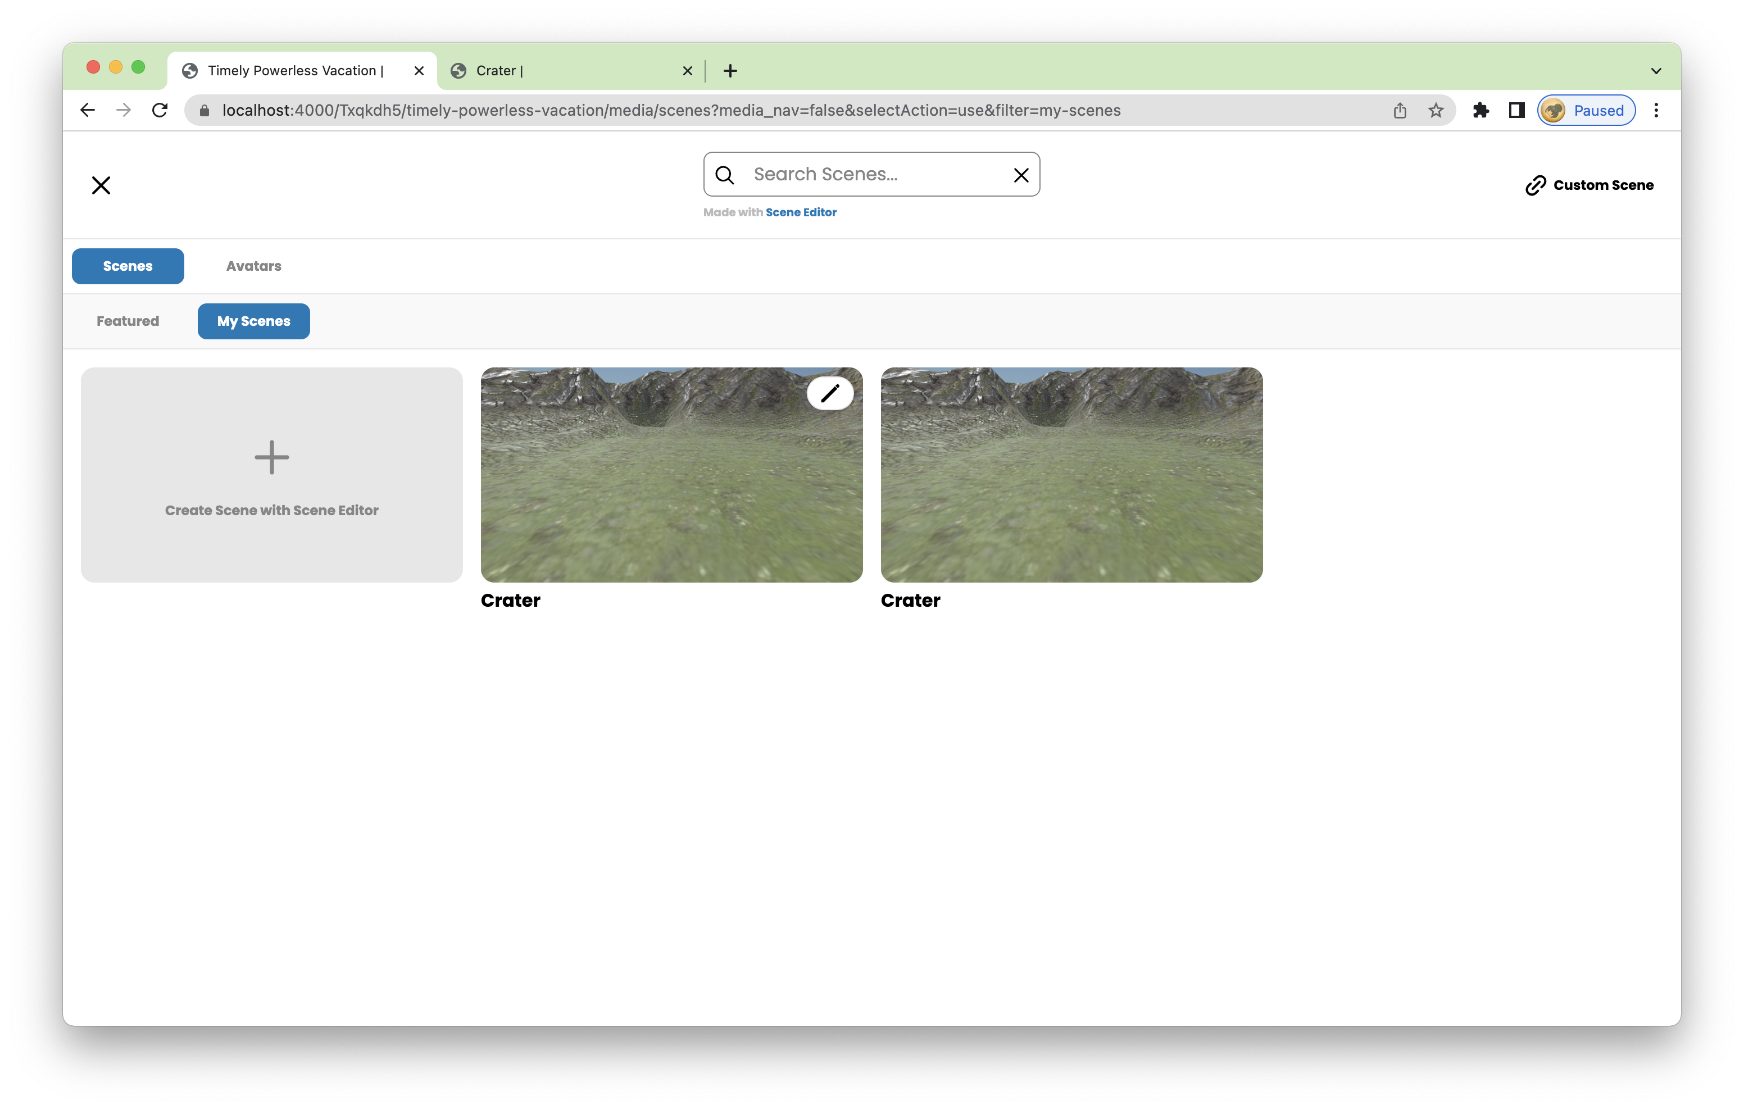
Task: Select the My Scenes filter
Action: pos(253,321)
